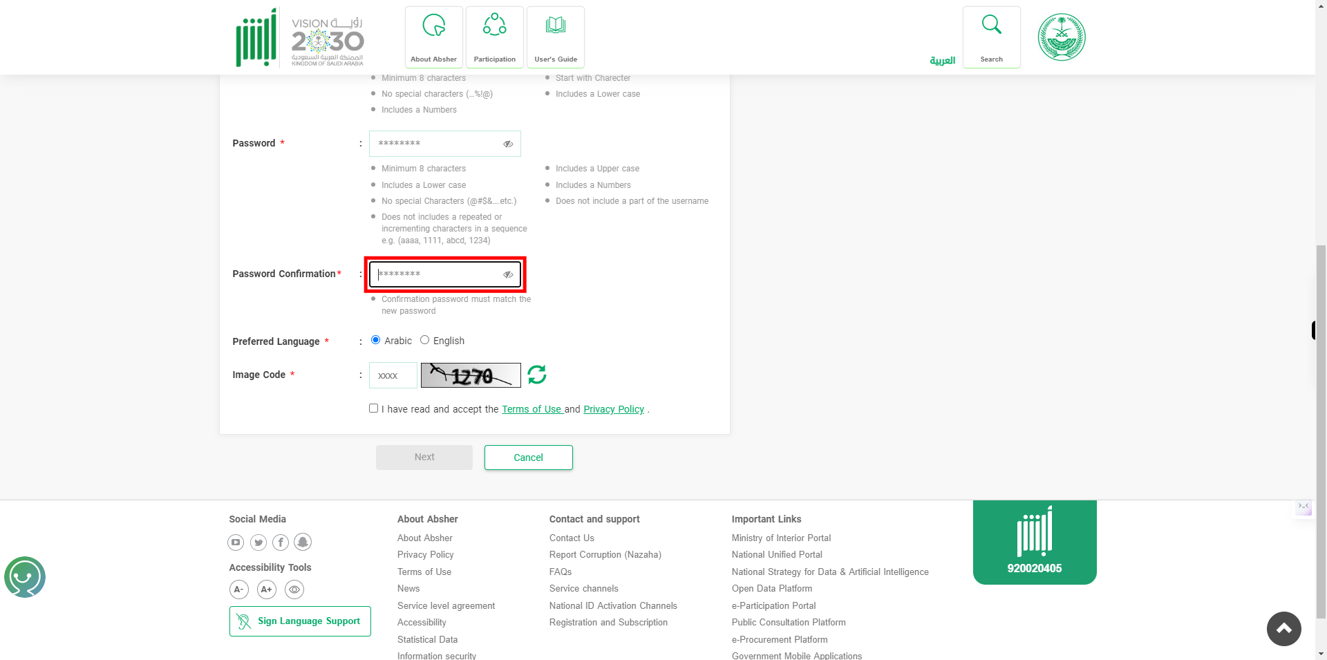The height and width of the screenshot is (660, 1327).
Task: Focus the Password Confirmation input field
Action: point(445,274)
